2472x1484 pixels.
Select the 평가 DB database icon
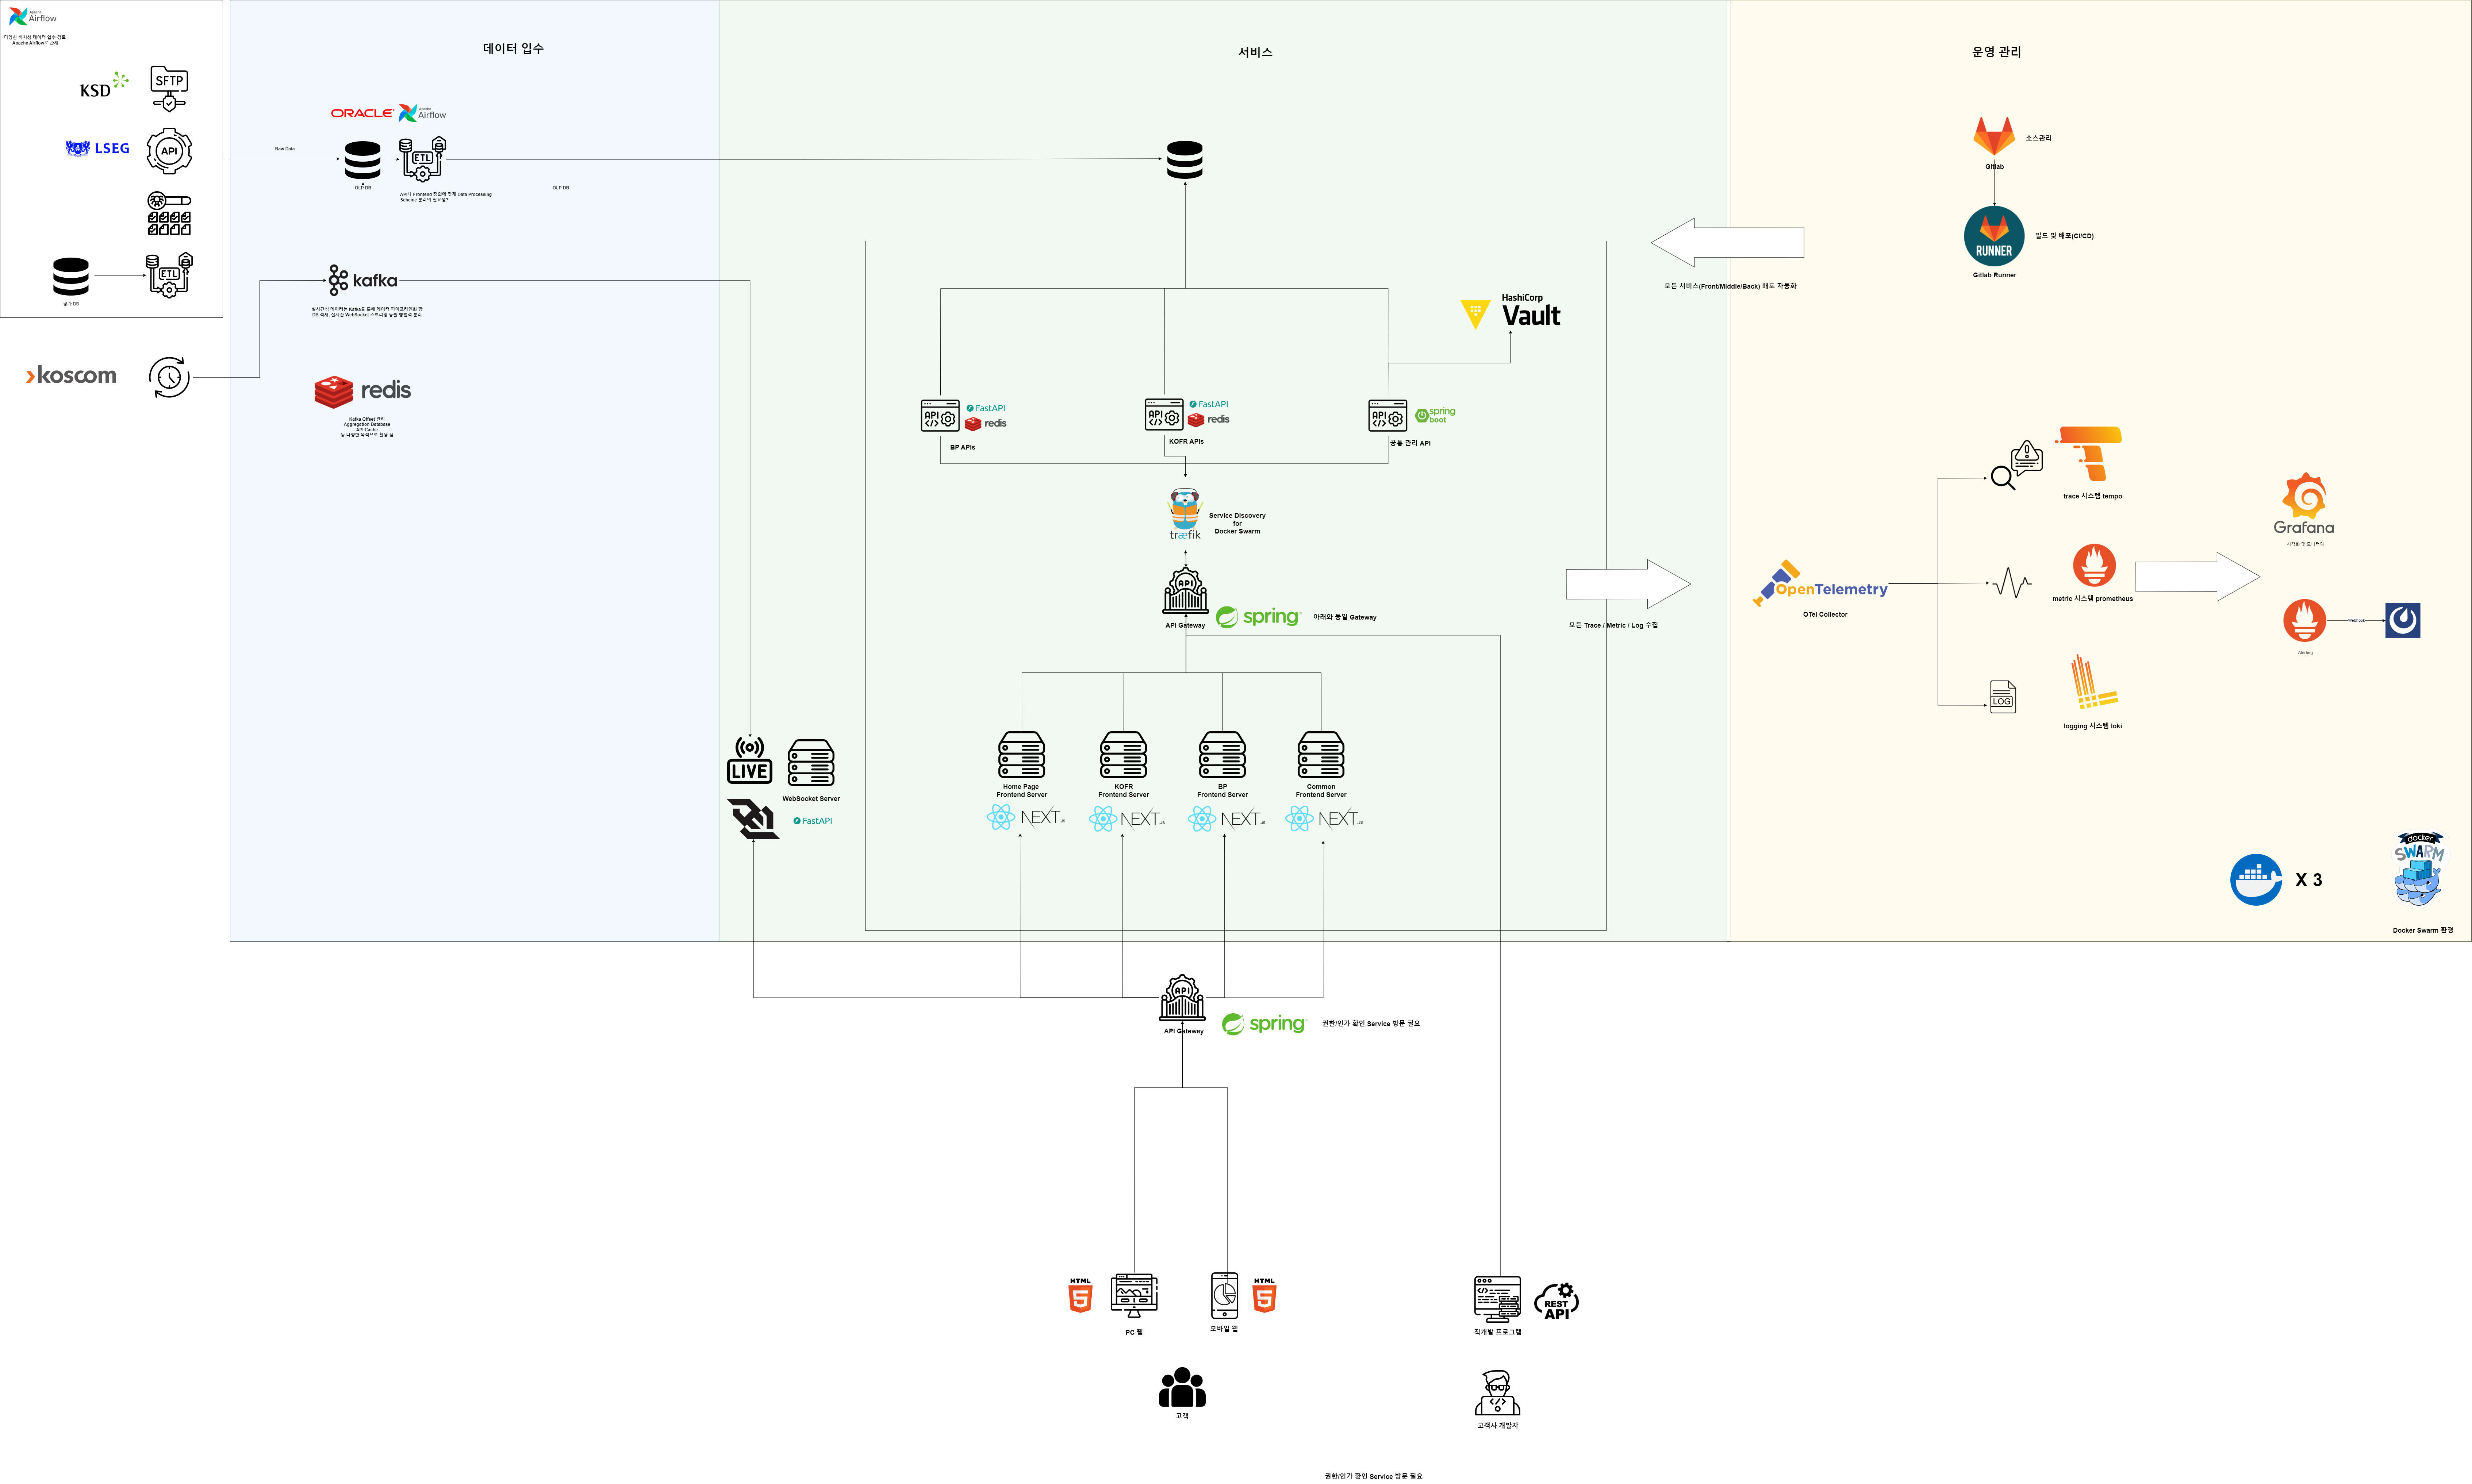tap(71, 276)
